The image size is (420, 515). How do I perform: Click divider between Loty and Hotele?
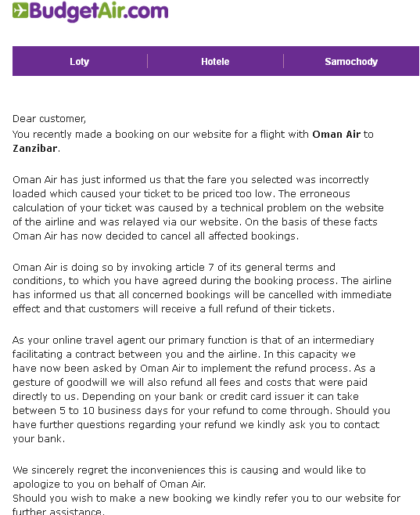coord(147,61)
